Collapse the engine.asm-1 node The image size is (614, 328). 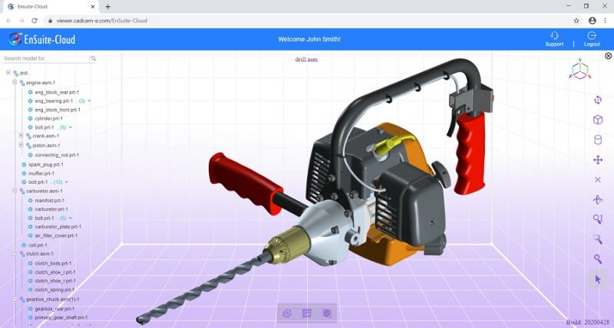[x=15, y=82]
